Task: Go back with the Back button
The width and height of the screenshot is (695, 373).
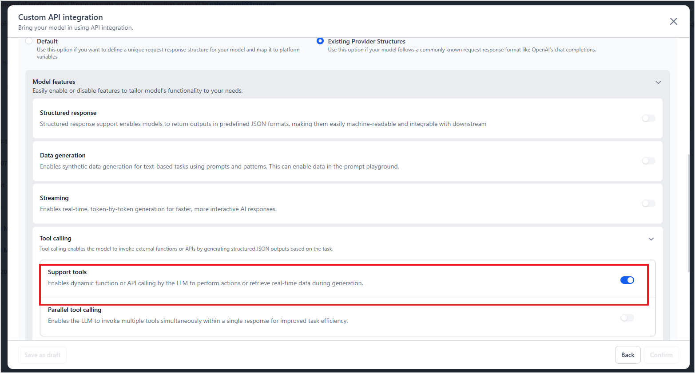Action: (x=627, y=355)
